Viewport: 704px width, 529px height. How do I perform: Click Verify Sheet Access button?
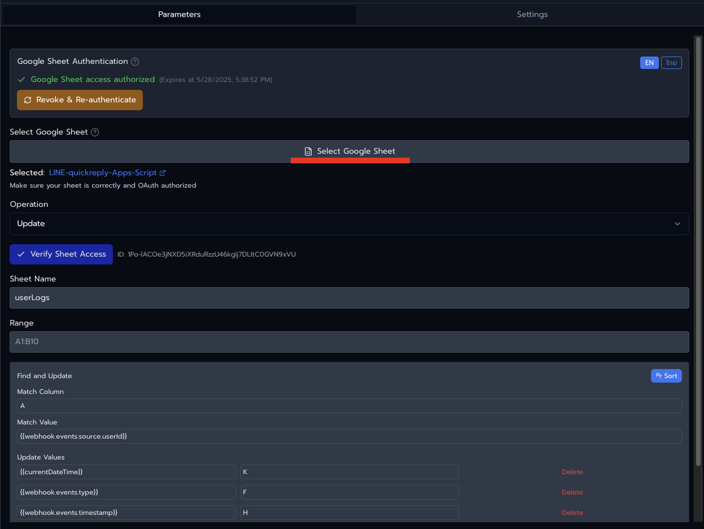(x=61, y=254)
